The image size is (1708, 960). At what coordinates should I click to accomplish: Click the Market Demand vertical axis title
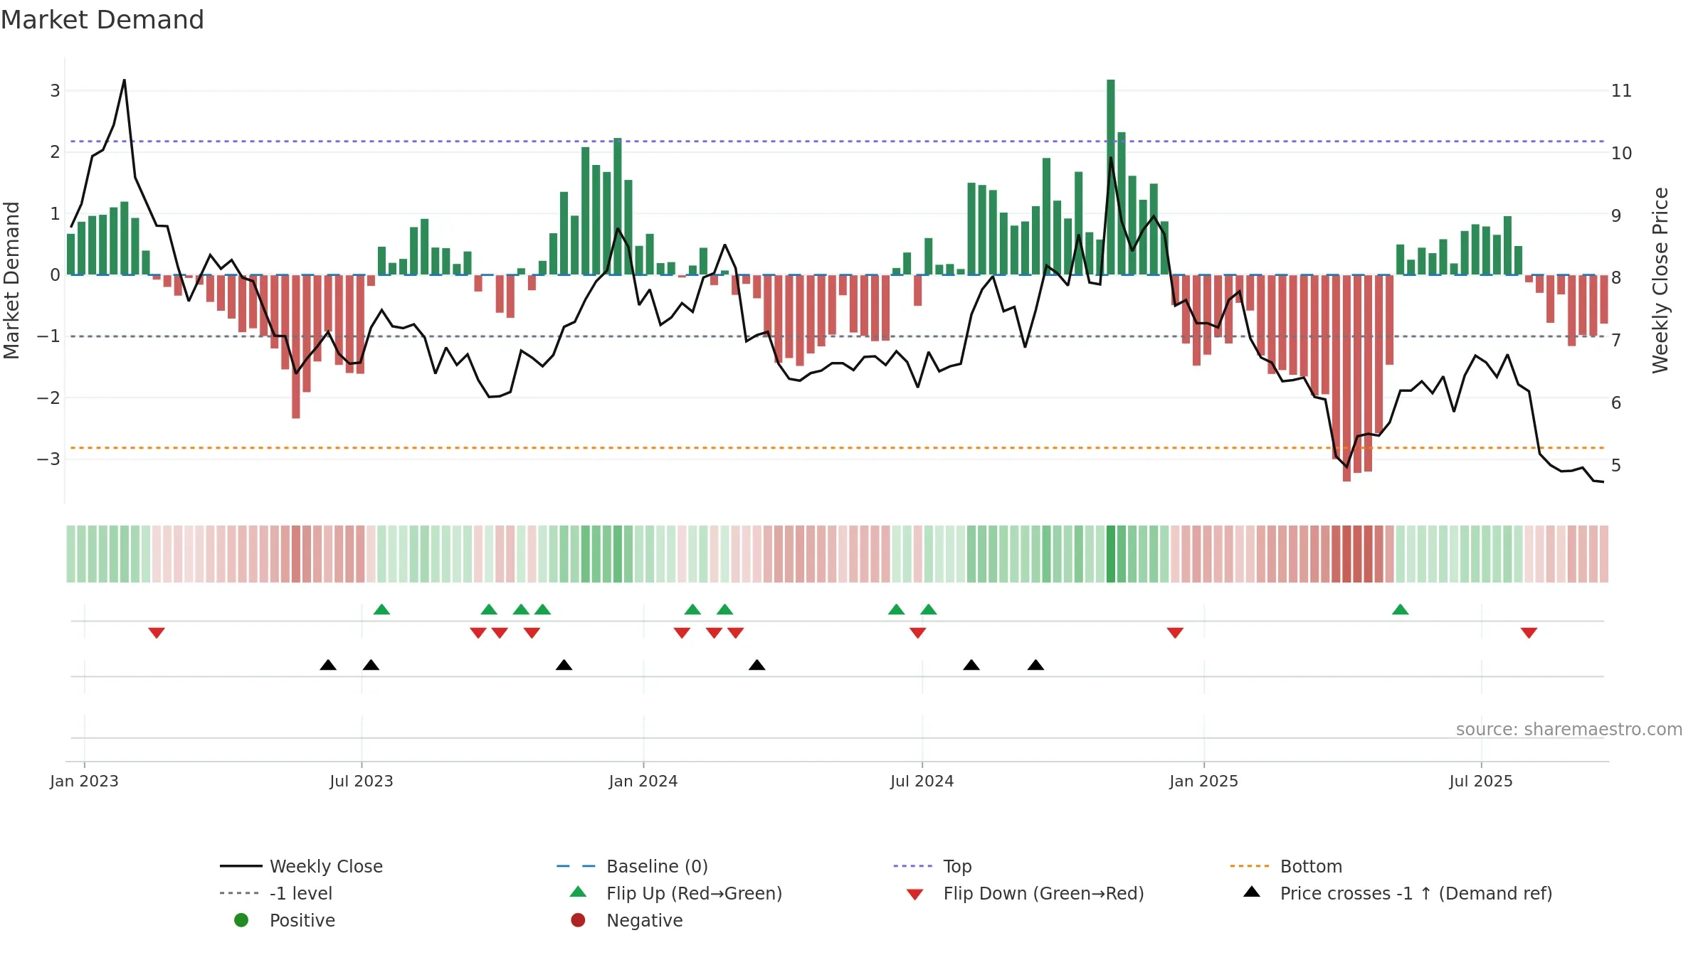[11, 280]
